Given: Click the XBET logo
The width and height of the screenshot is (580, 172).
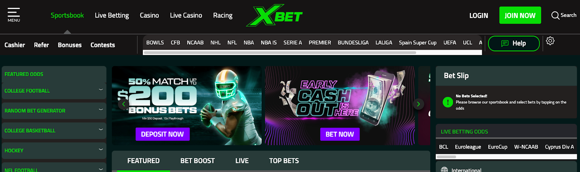Looking at the screenshot, I should tap(274, 15).
